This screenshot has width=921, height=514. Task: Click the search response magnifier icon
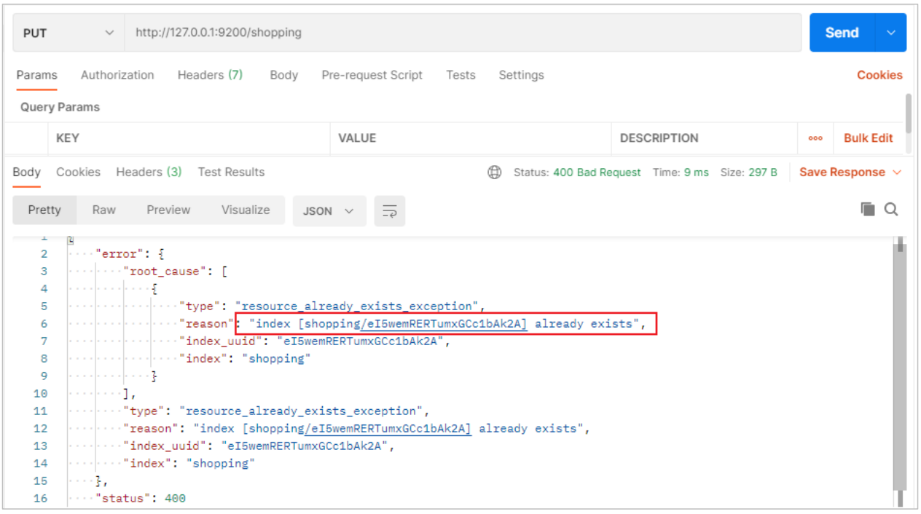(x=891, y=210)
